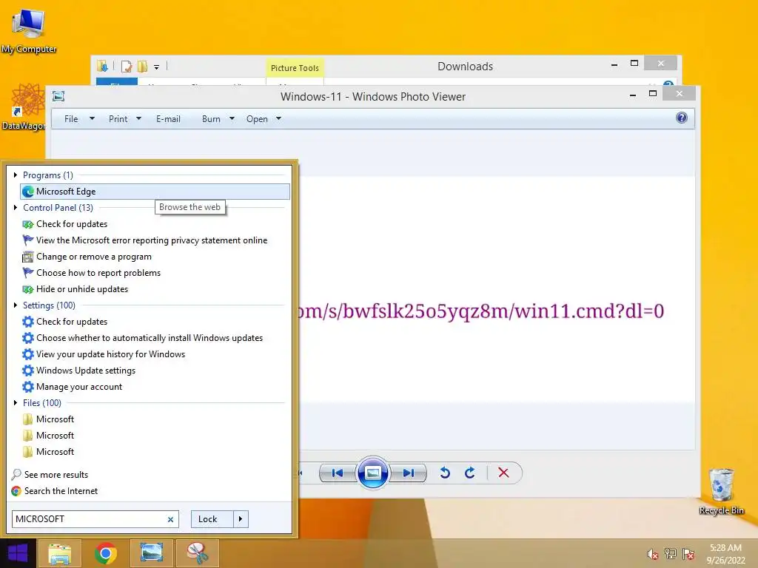Viewport: 758px width, 568px height.
Task: Click the Downloads window folder icon
Action: [x=102, y=66]
